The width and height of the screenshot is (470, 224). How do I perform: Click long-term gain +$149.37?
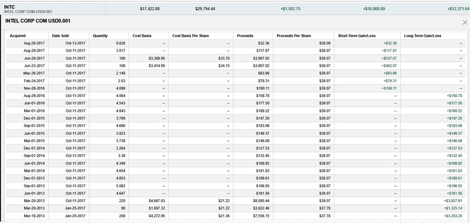click(x=454, y=133)
